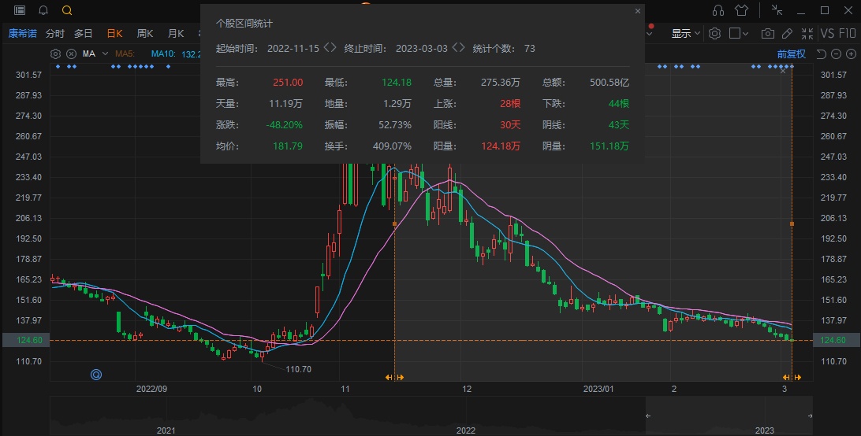
Task: Click the 2022 label on overview timeline
Action: click(x=465, y=430)
